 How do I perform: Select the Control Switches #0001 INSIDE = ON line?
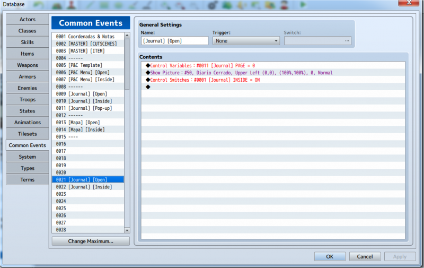[273, 80]
